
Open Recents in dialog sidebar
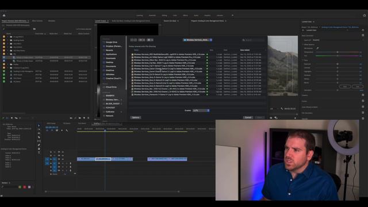pos(109,50)
